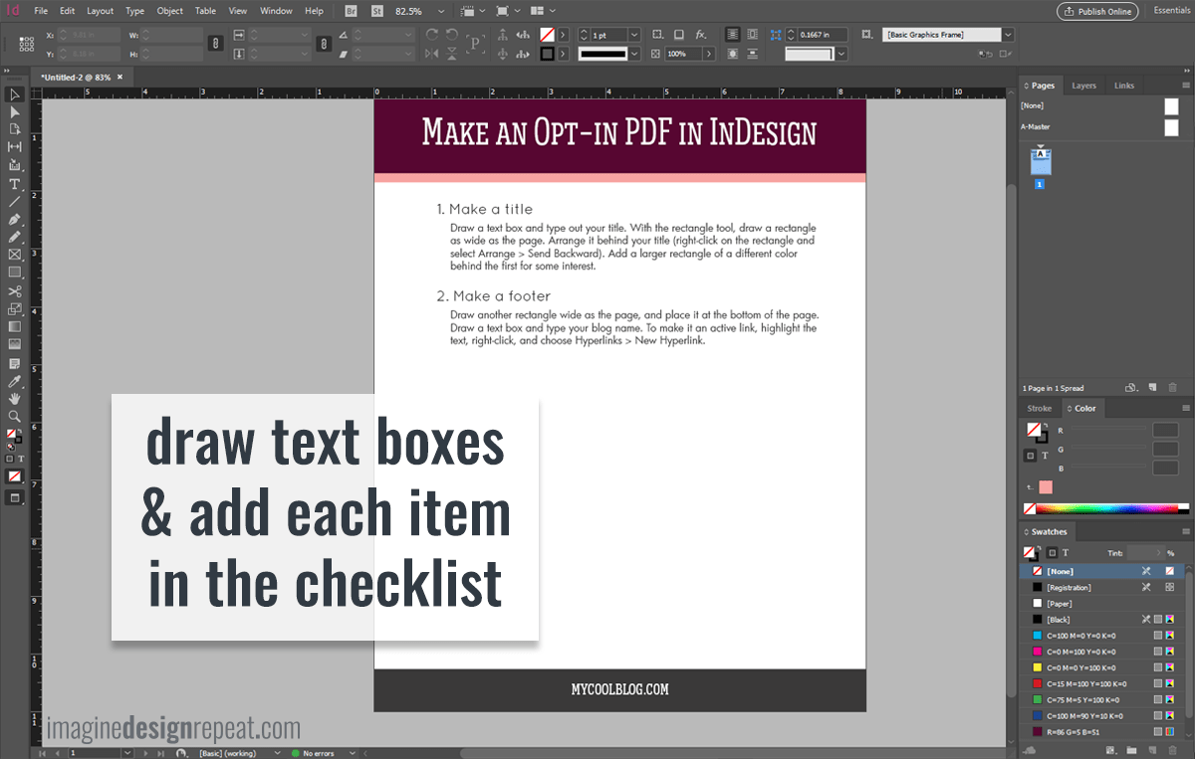Select the Note tool
Viewport: 1195px width, 759px height.
click(15, 363)
